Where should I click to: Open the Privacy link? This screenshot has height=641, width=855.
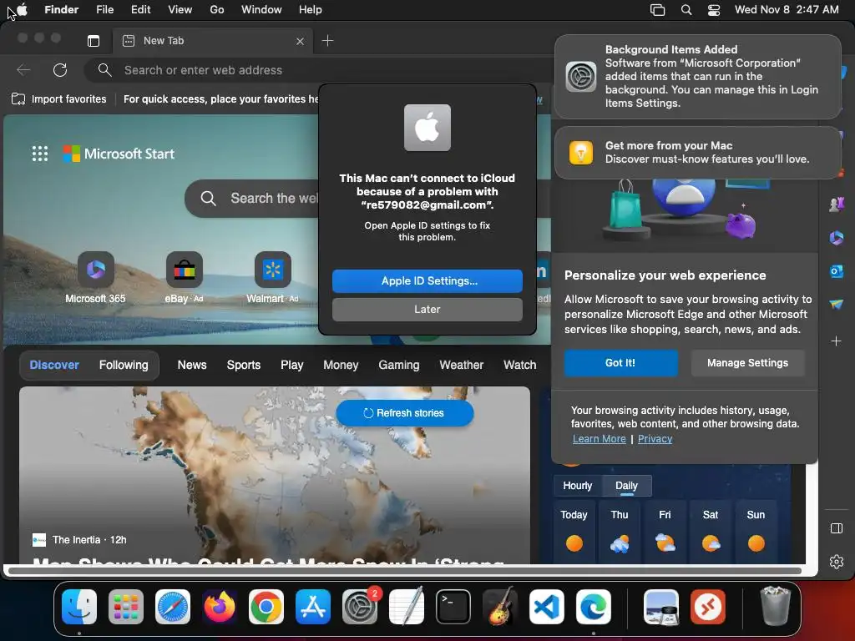tap(655, 439)
